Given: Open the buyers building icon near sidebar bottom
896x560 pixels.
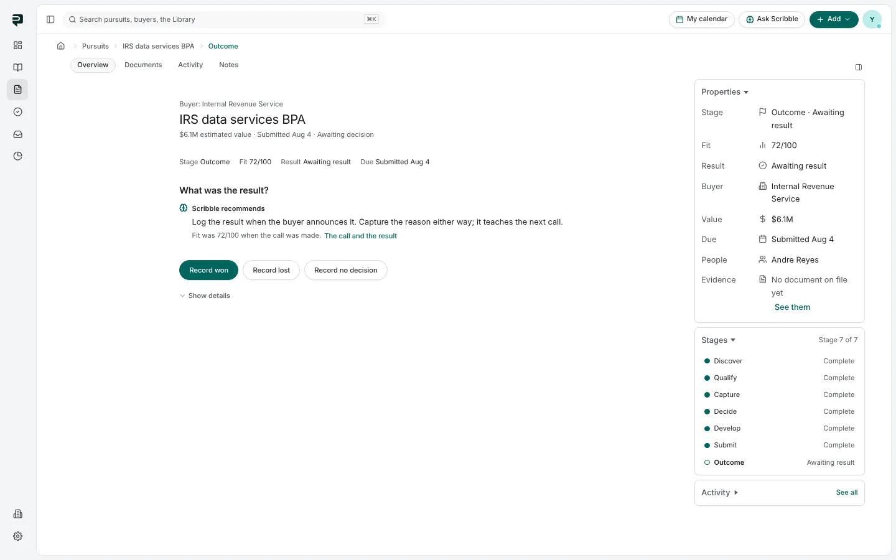Looking at the screenshot, I should tap(17, 514).
